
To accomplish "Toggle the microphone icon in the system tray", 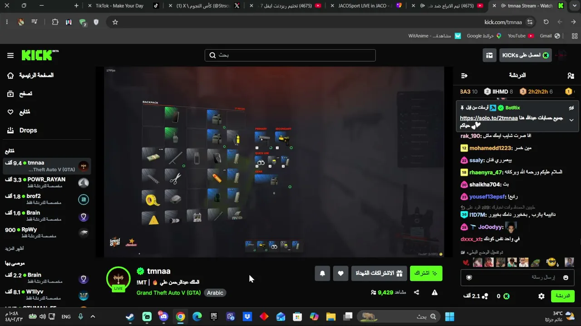I will pos(80,316).
